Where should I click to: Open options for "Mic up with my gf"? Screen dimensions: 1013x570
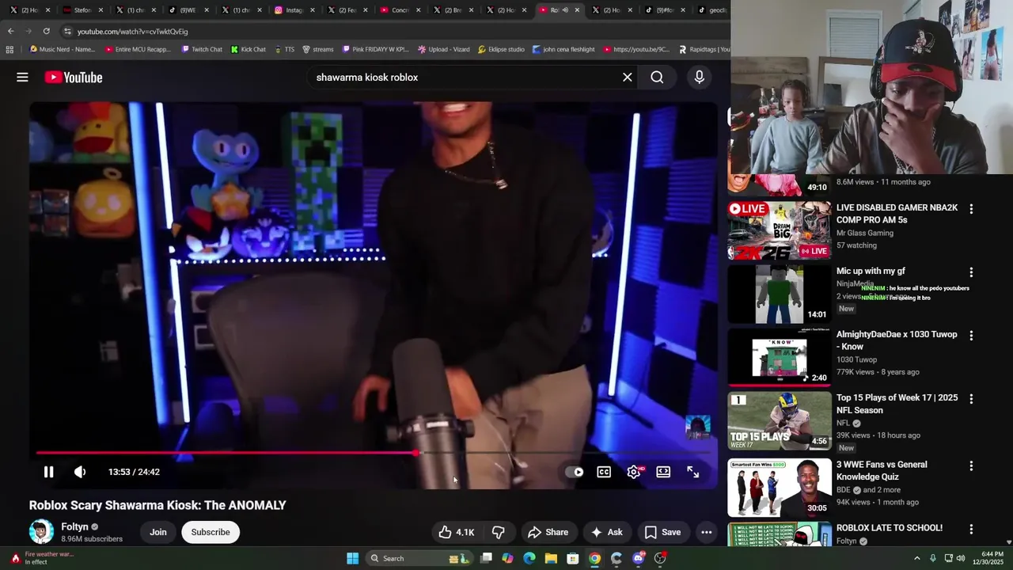[x=971, y=272]
